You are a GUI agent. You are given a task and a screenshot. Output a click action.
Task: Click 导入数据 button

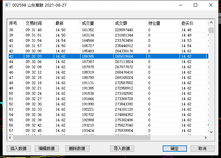pyautogui.click(x=122, y=148)
